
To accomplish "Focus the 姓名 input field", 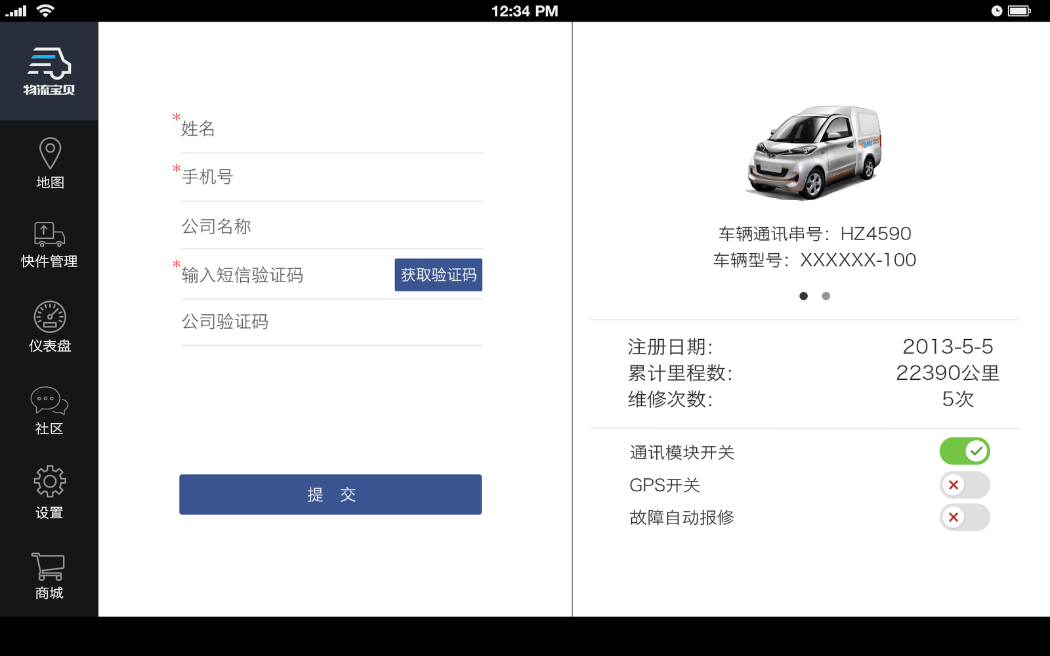I will coord(331,129).
